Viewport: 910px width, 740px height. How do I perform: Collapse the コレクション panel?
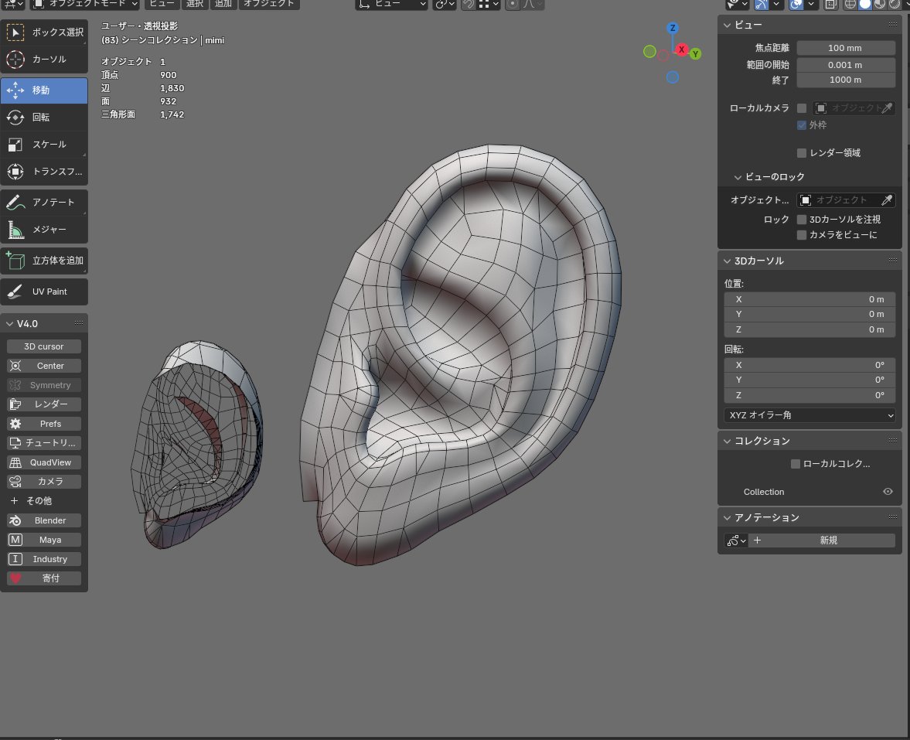click(x=728, y=441)
